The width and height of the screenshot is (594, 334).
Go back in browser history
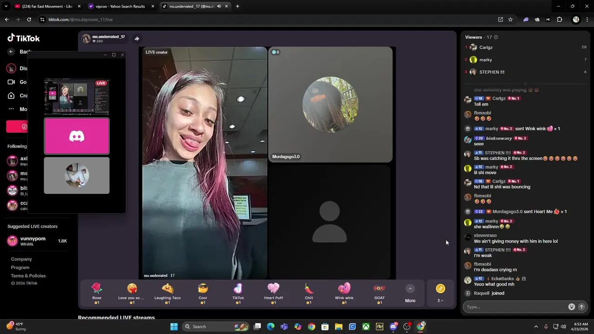click(x=6, y=19)
